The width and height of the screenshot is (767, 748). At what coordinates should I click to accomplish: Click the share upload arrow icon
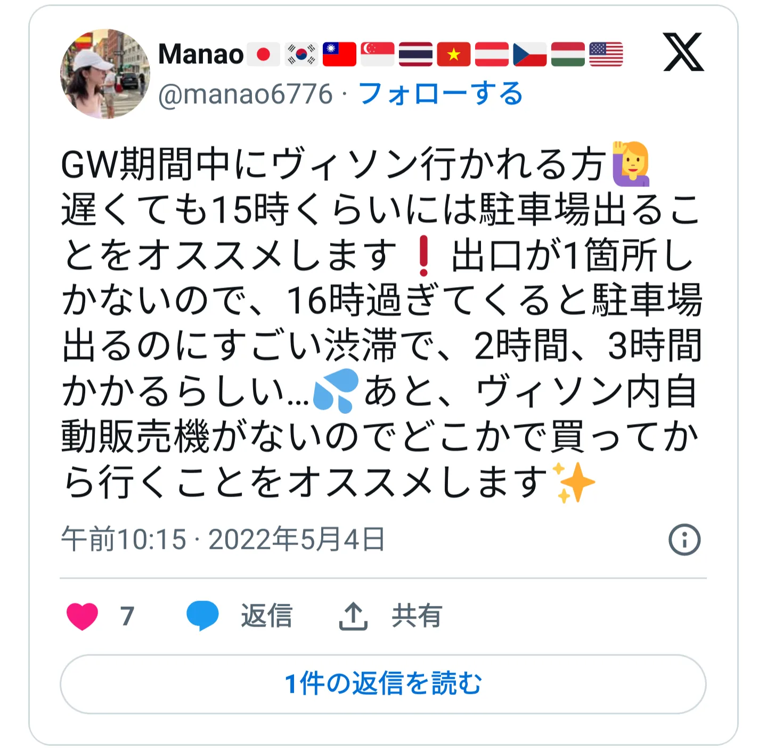(x=353, y=616)
